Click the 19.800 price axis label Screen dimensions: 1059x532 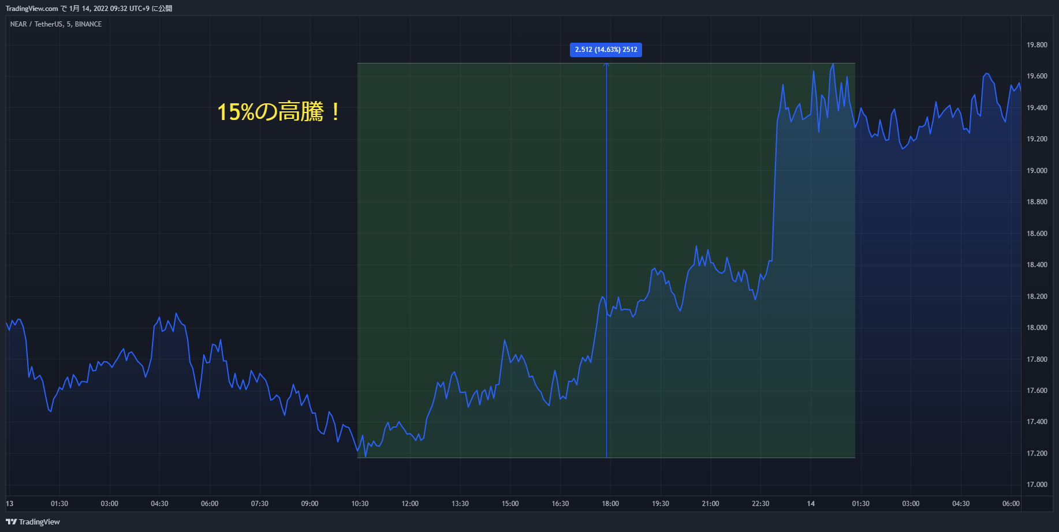(1036, 45)
